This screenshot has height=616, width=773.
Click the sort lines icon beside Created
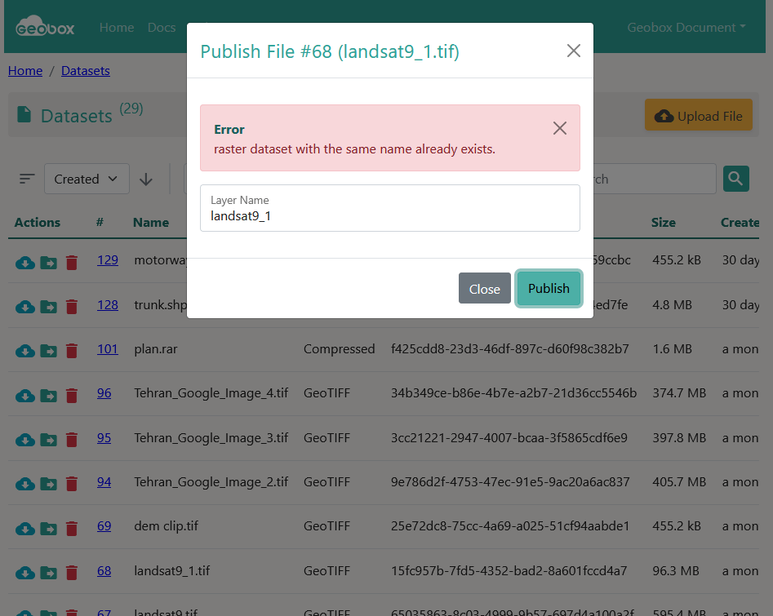(27, 179)
